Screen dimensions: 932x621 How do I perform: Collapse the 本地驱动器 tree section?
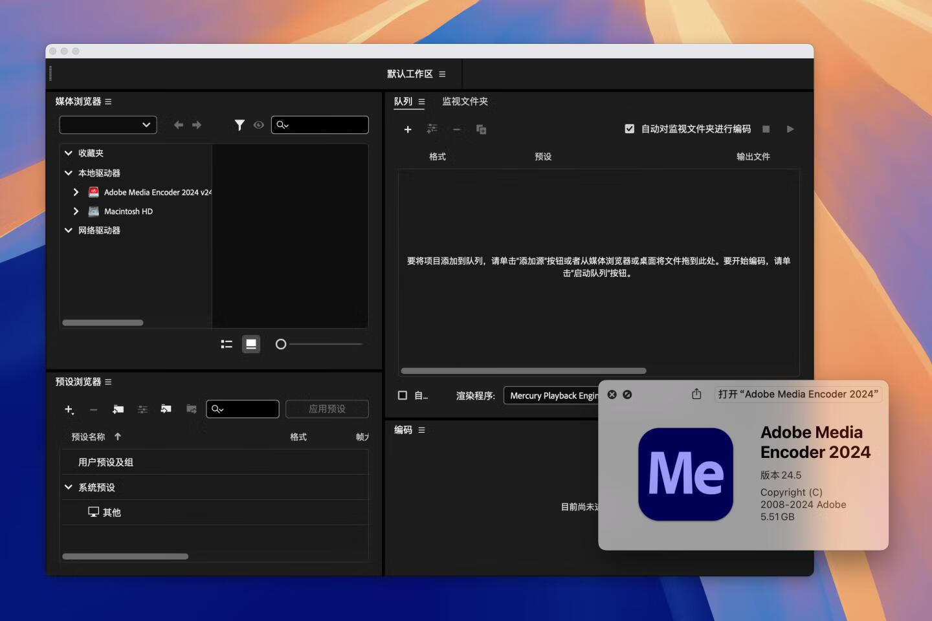(68, 173)
